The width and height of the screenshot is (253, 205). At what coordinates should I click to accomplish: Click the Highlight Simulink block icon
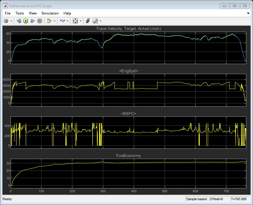pyautogui.click(x=49, y=21)
